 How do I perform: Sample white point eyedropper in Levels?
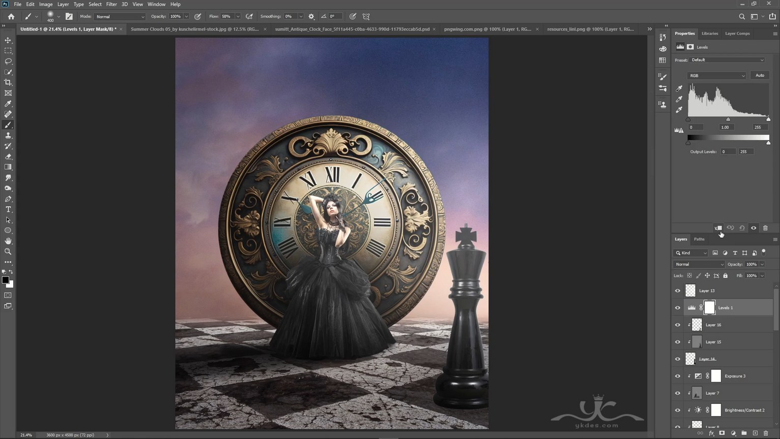coord(679,110)
